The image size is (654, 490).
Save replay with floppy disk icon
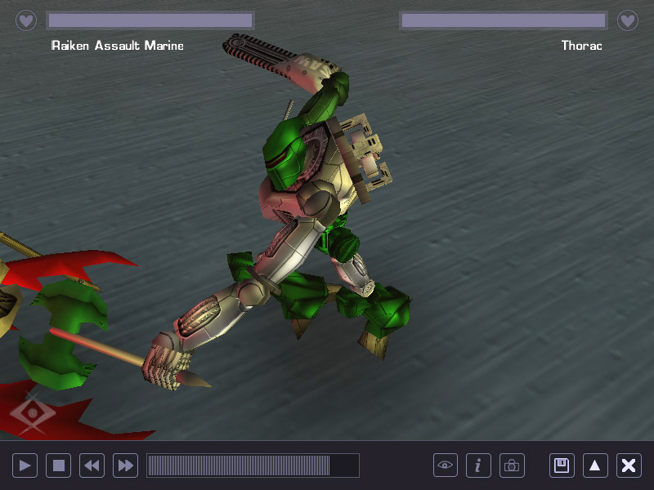tap(562, 465)
